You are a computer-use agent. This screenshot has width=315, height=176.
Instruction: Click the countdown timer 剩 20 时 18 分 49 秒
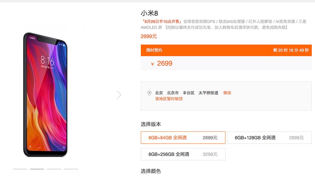(291, 50)
